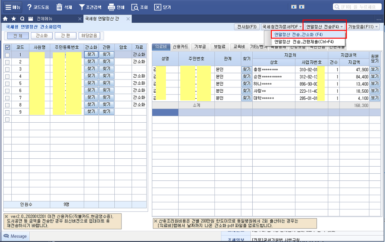
Task: Select the 간소화 filter button
Action: 41,36
